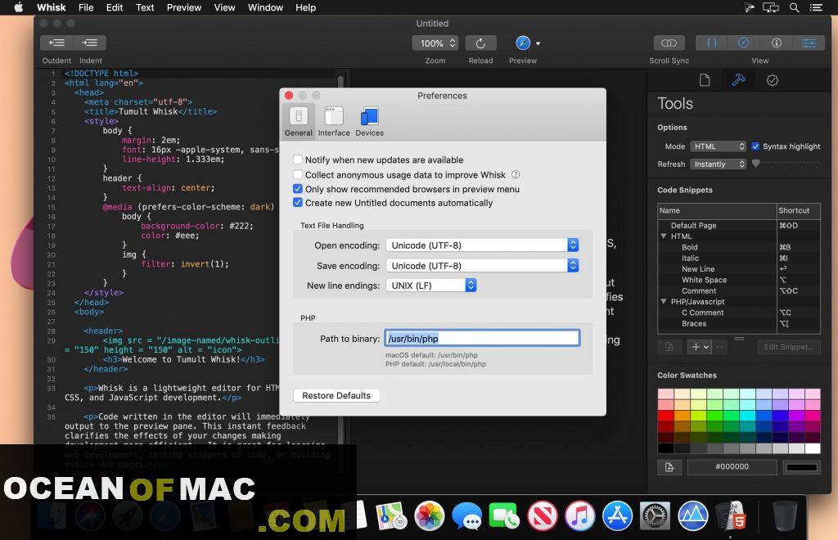The image size is (838, 540).
Task: Click the Outdent toolbar button
Action: point(56,43)
